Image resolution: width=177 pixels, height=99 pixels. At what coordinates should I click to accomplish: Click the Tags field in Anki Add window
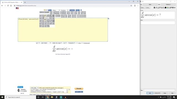[x=159, y=90]
